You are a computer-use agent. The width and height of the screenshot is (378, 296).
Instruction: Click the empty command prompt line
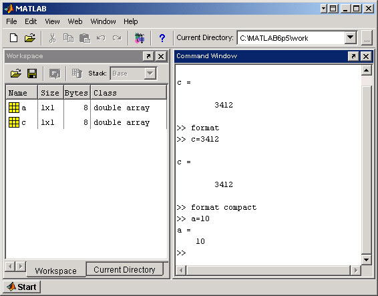[181, 253]
